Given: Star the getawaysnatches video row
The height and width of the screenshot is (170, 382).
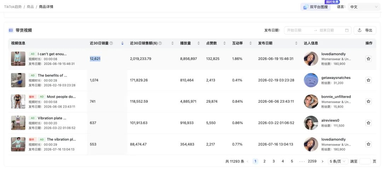Looking at the screenshot, I should click(368, 80).
